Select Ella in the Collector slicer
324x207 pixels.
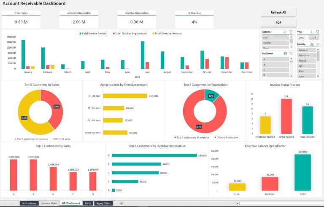pos(275,38)
